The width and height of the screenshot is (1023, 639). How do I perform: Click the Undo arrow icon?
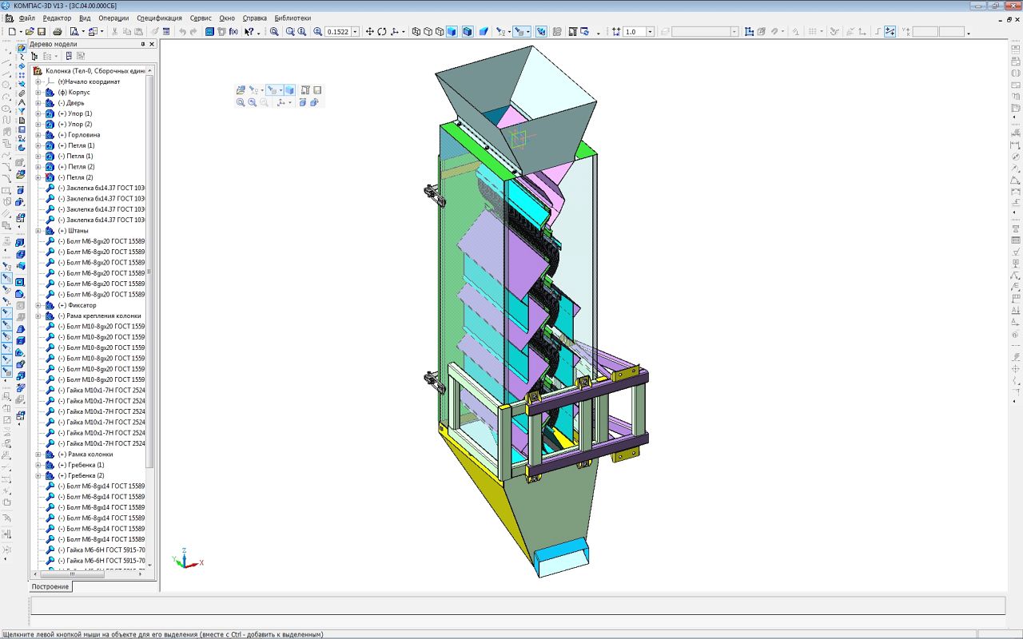click(x=182, y=32)
